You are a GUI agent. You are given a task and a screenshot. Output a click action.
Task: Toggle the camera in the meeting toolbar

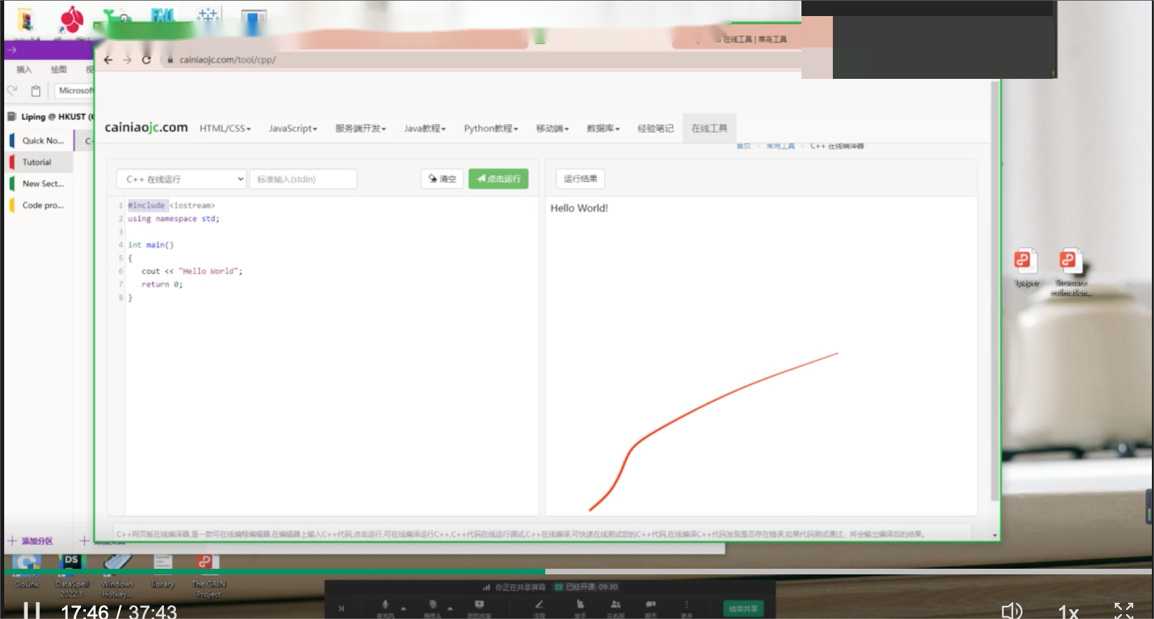pos(433,605)
